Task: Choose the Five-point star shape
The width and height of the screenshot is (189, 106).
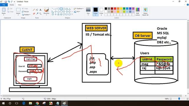Action: (58, 14)
